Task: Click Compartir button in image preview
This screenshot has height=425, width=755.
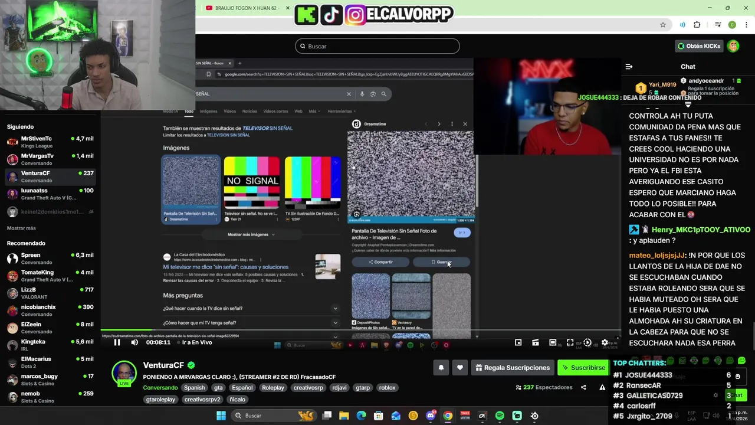Action: click(380, 262)
